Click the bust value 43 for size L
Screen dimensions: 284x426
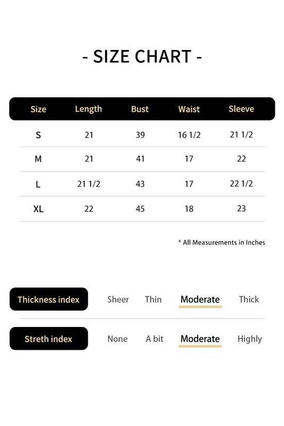pyautogui.click(x=140, y=184)
